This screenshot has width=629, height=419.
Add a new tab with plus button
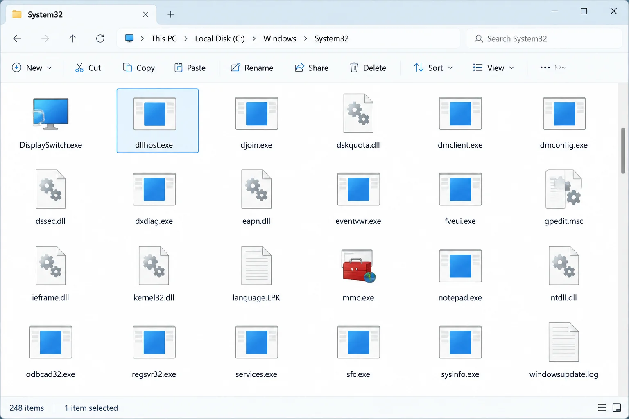pyautogui.click(x=171, y=15)
